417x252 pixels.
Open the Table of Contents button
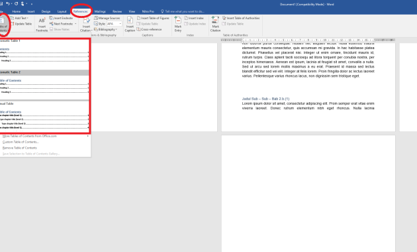[3, 25]
